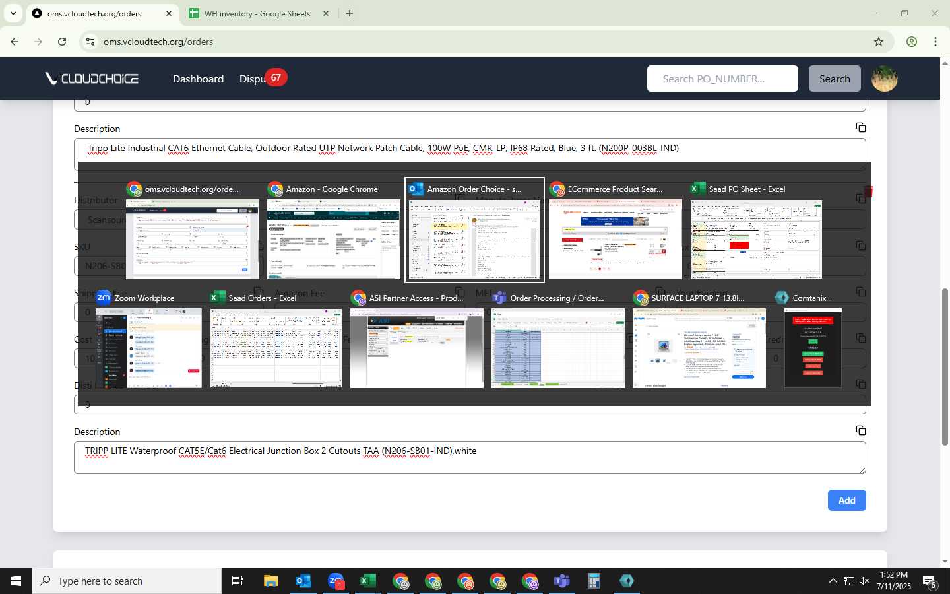Viewport: 950px width, 594px height.
Task: Open Zoom from taskbar
Action: click(336, 581)
